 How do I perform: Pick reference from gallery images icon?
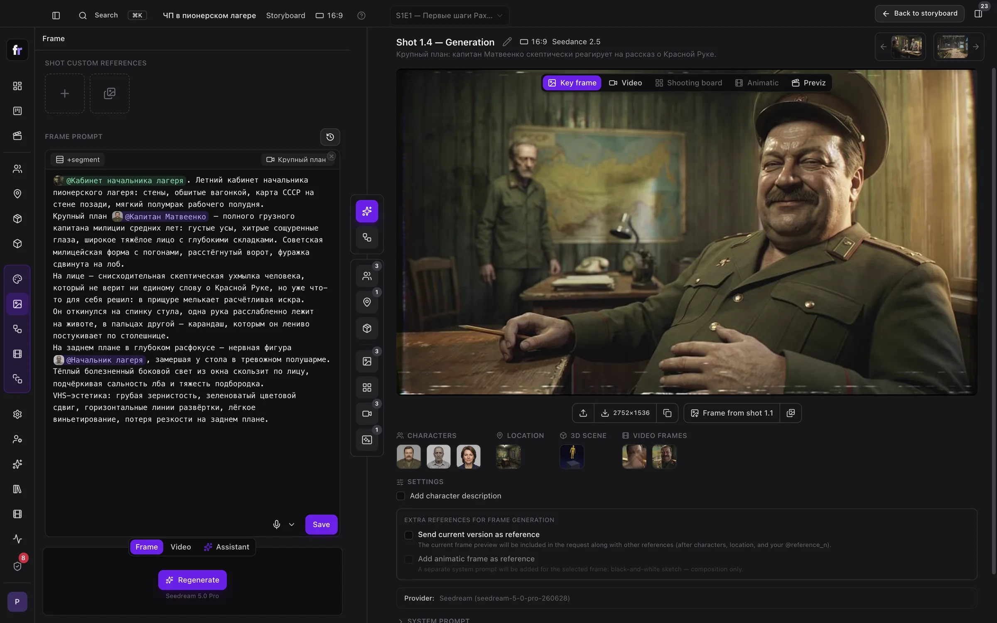pos(110,93)
